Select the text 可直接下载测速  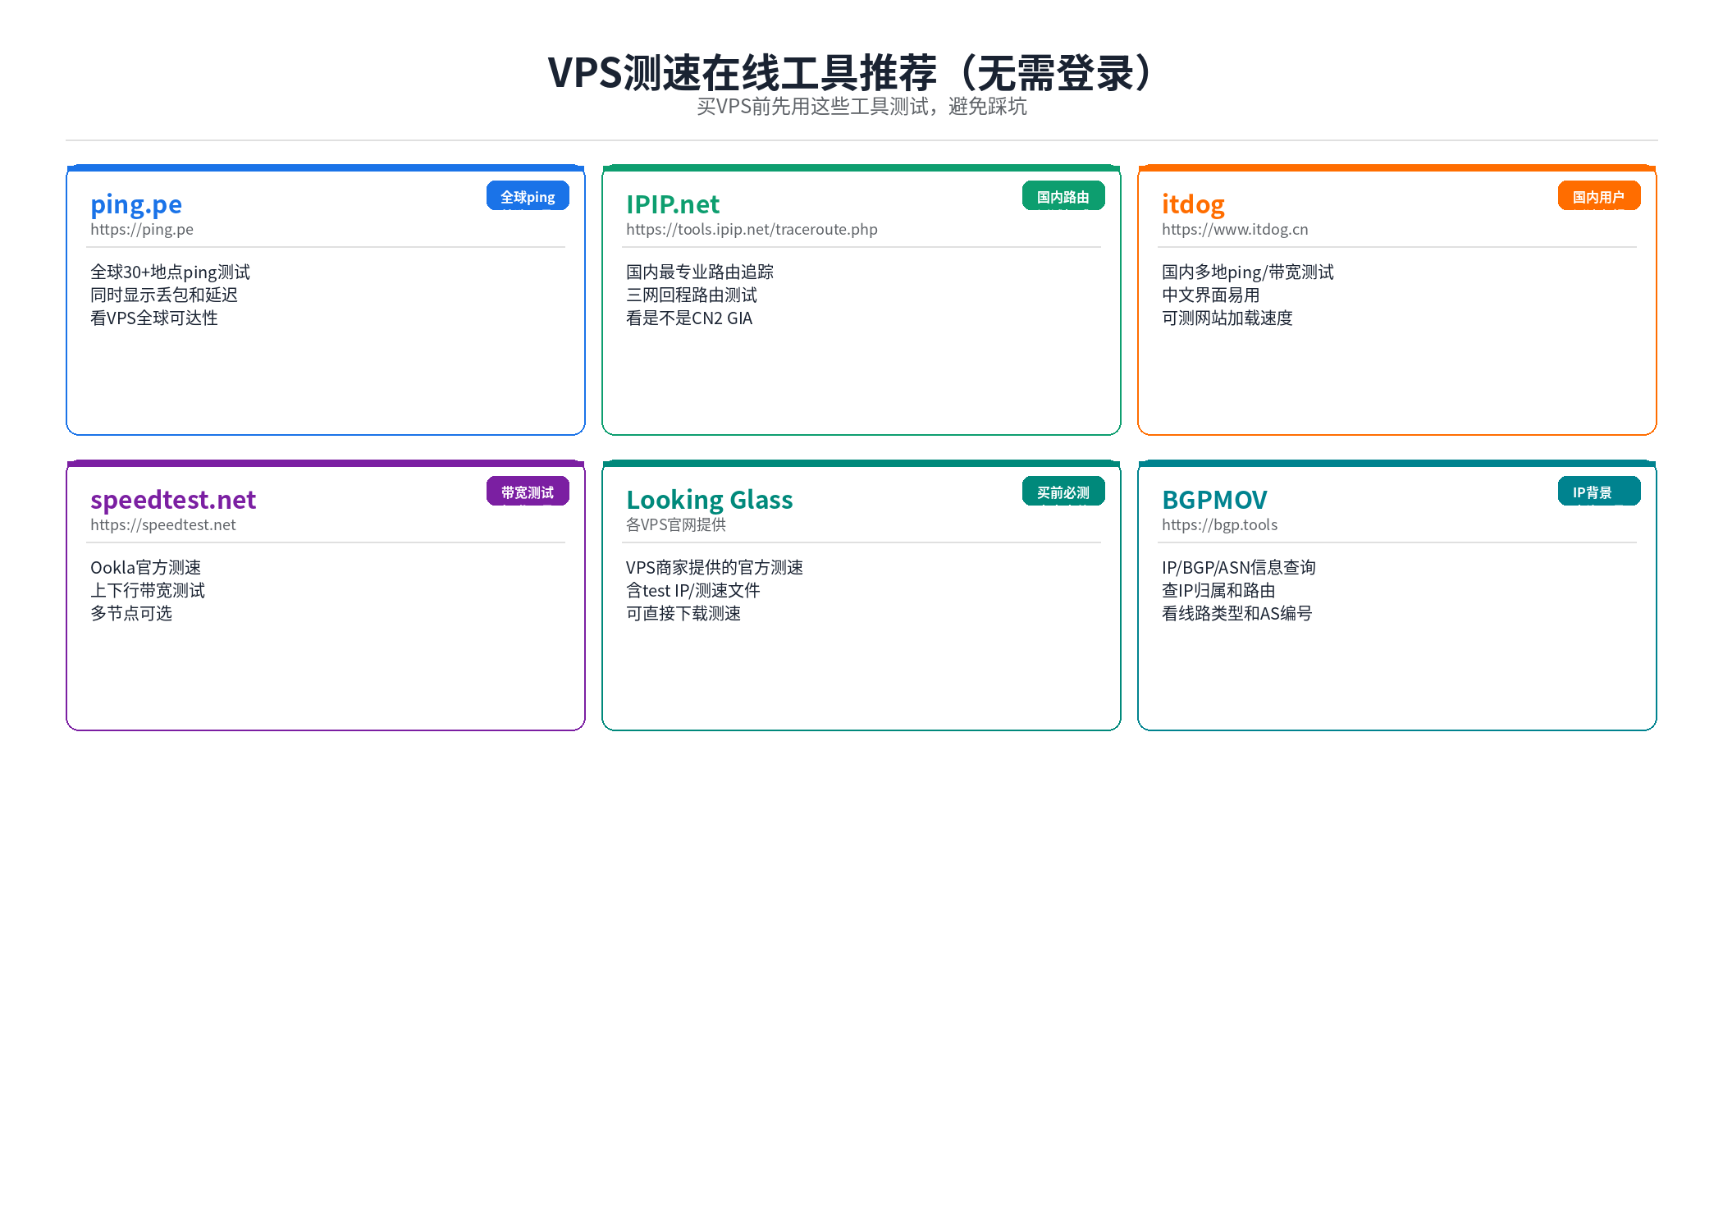(683, 614)
